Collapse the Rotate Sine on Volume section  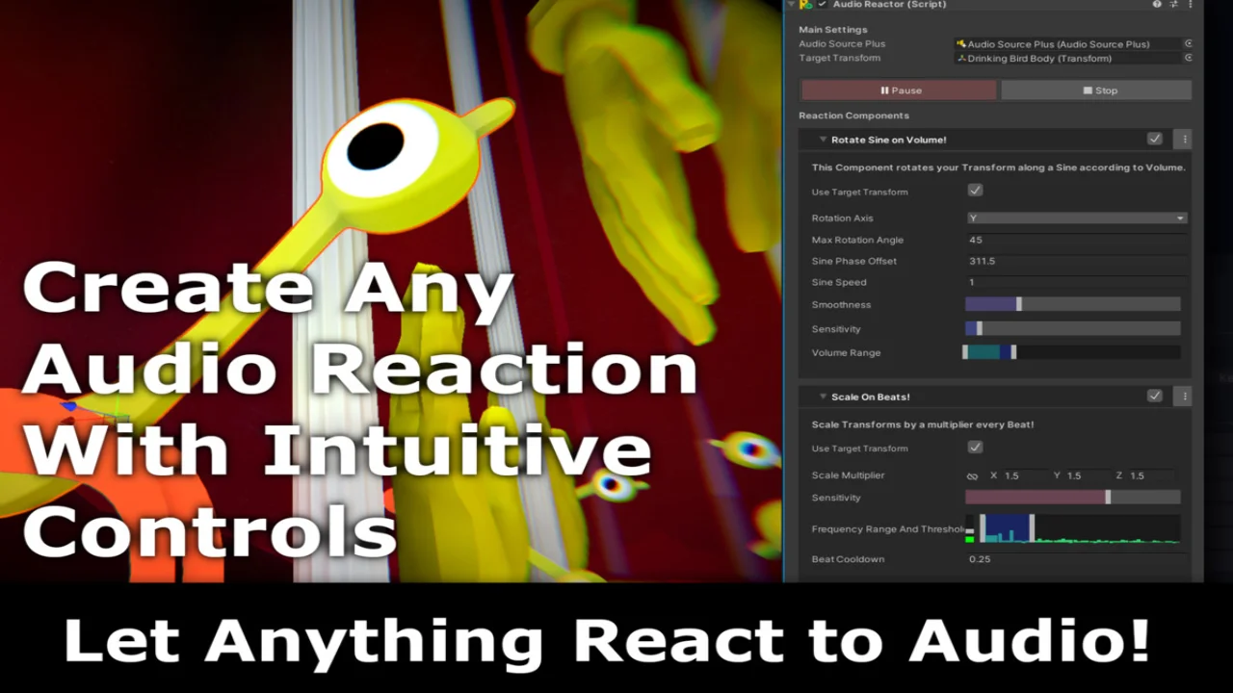tap(823, 140)
